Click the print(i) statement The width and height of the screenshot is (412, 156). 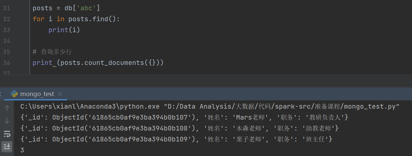(64, 30)
